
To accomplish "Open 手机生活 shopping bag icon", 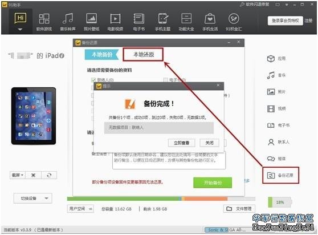I will click(x=210, y=22).
